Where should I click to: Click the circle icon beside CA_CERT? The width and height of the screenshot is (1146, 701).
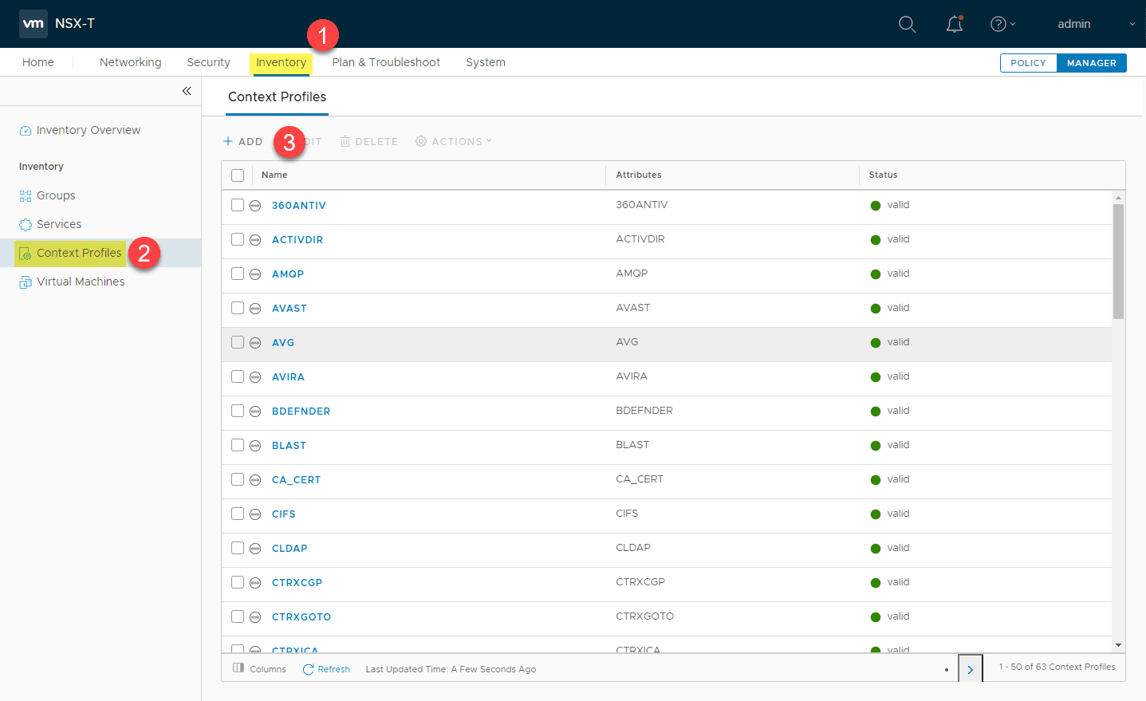pyautogui.click(x=255, y=480)
